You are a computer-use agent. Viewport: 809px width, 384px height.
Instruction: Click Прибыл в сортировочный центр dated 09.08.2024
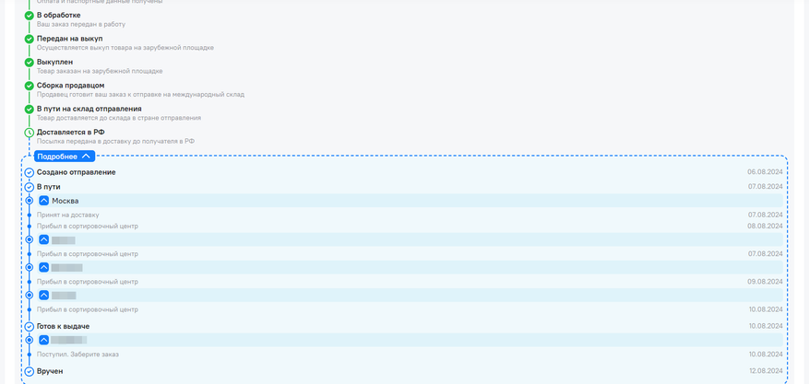88,282
